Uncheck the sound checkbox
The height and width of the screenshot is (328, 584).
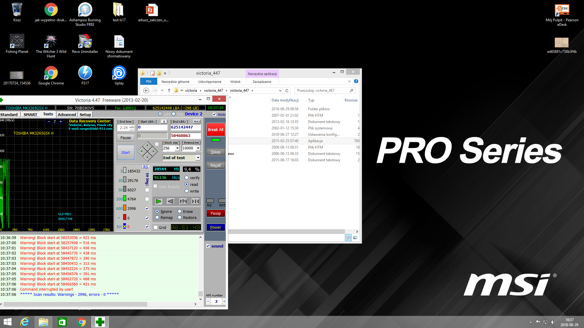(208, 246)
